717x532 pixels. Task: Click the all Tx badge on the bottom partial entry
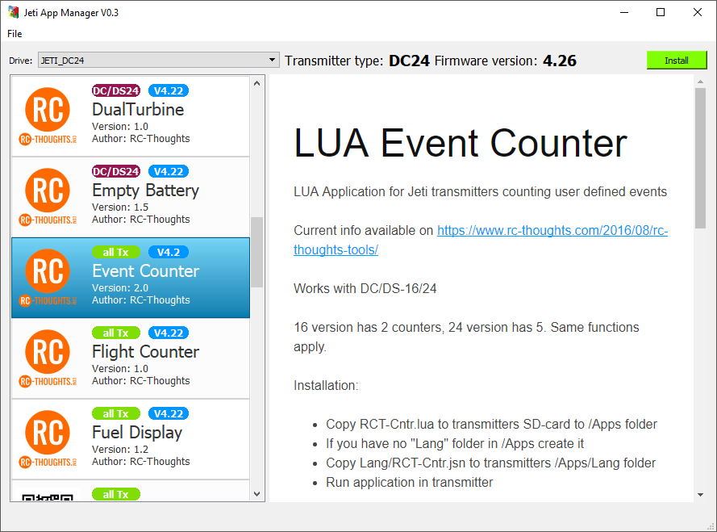point(116,494)
